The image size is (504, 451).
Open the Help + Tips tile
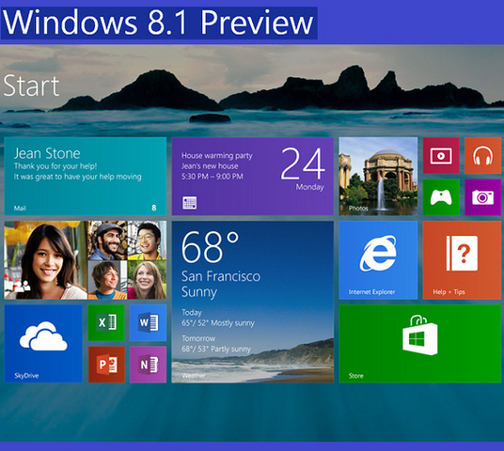click(x=462, y=260)
